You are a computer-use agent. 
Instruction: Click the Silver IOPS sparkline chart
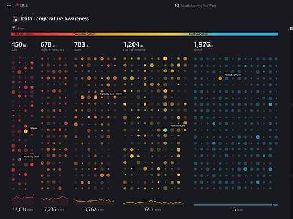click(x=94, y=202)
